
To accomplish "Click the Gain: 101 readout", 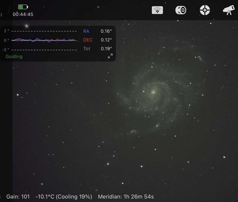I will coord(18,197).
